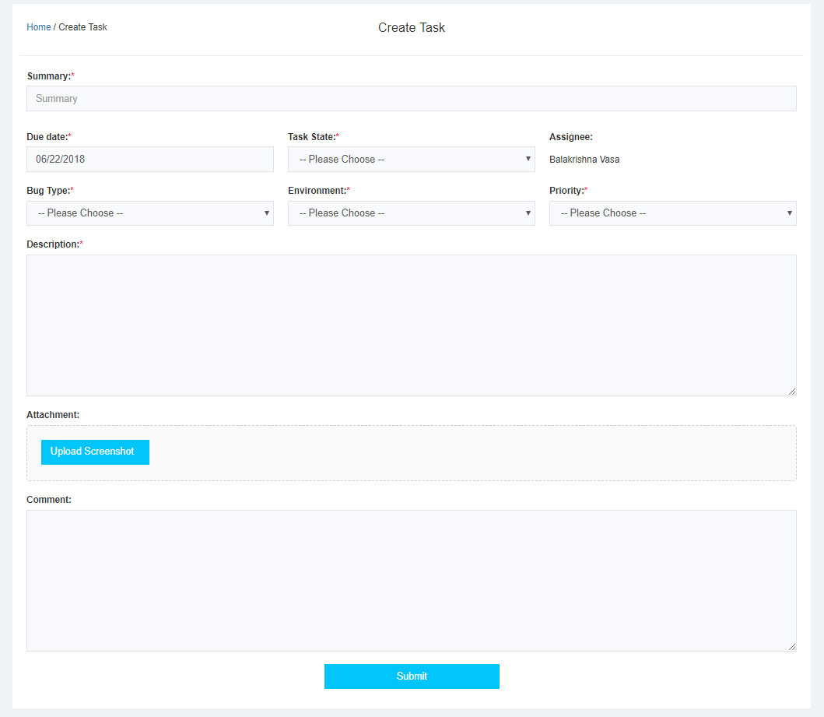This screenshot has height=717, width=824.
Task: Click the Create Task page heading
Action: coord(412,28)
